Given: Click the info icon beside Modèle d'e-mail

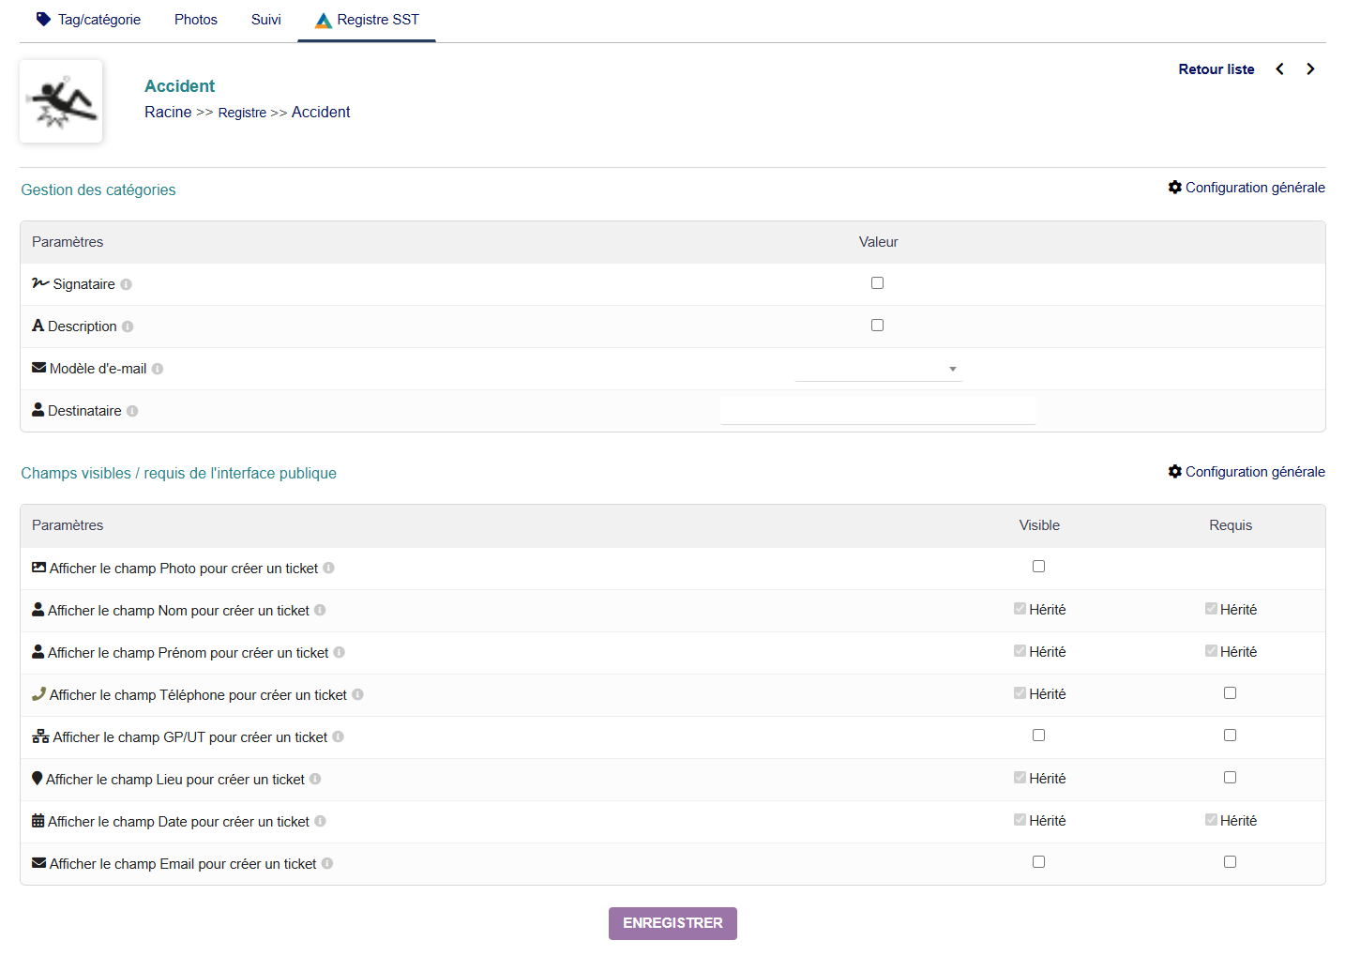Looking at the screenshot, I should click(x=158, y=369).
